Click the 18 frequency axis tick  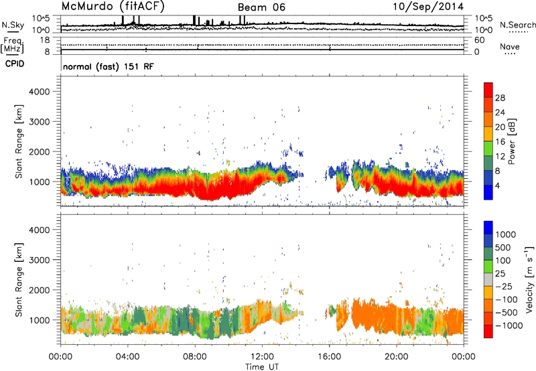[45, 40]
